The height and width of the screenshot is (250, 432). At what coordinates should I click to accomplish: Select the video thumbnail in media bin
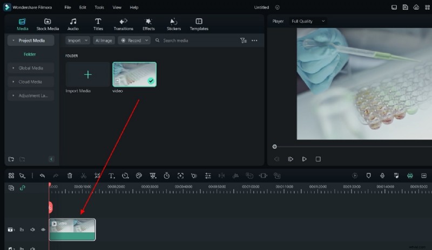[134, 74]
